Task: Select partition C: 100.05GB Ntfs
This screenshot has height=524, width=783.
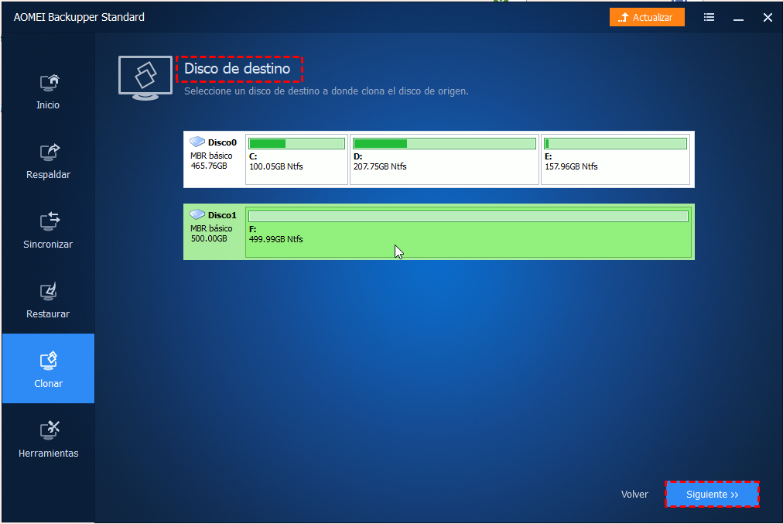Action: point(296,160)
